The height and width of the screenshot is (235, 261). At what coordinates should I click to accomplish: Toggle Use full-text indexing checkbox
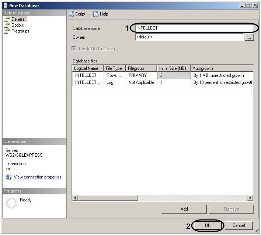click(x=74, y=49)
